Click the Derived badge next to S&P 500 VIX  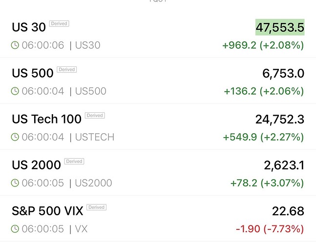coord(97,207)
